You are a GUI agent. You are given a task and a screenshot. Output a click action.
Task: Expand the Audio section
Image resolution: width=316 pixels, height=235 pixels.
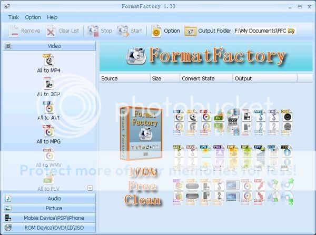pyautogui.click(x=50, y=199)
